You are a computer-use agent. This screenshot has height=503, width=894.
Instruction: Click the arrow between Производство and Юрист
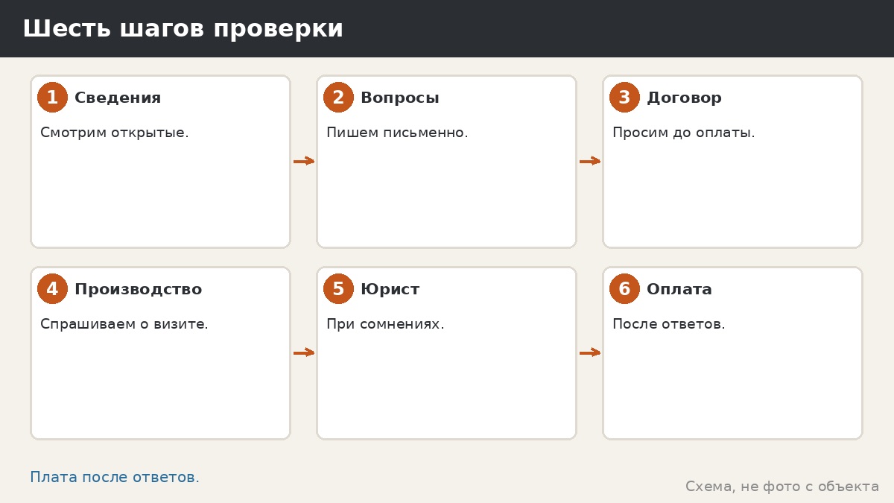(304, 352)
